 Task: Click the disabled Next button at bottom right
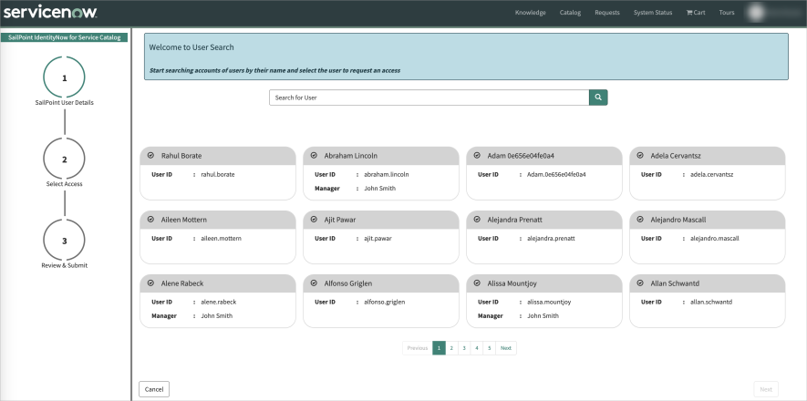click(766, 389)
